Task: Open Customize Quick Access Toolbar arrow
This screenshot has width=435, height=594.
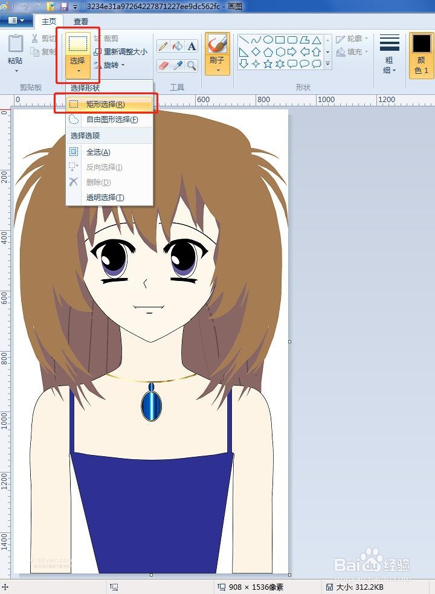Action: pos(76,7)
